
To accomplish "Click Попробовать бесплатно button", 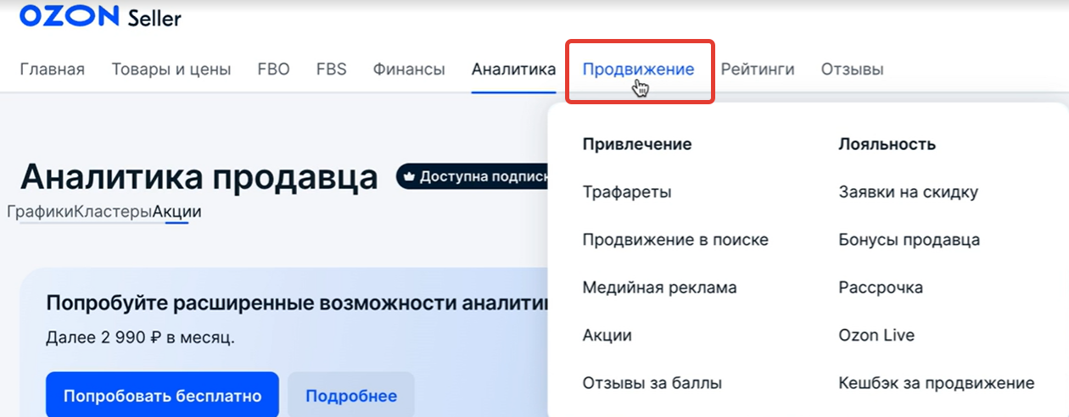I will coord(162,396).
